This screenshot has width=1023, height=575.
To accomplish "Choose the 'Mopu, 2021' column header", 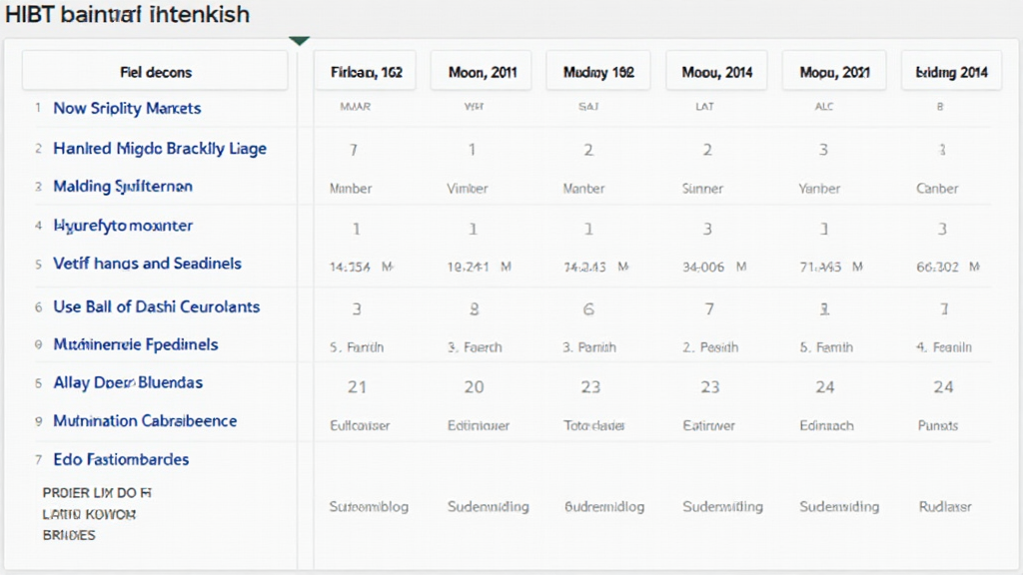I will [x=834, y=72].
